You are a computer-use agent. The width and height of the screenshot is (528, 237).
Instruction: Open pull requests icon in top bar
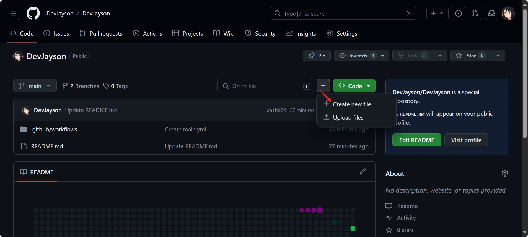click(475, 13)
